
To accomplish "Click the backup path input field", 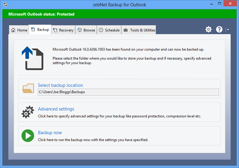I will coord(128,92).
